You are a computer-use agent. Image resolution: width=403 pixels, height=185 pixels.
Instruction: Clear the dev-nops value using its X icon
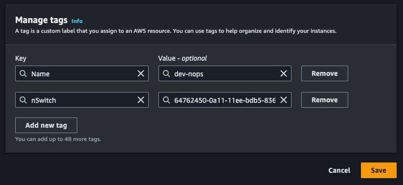click(x=284, y=73)
